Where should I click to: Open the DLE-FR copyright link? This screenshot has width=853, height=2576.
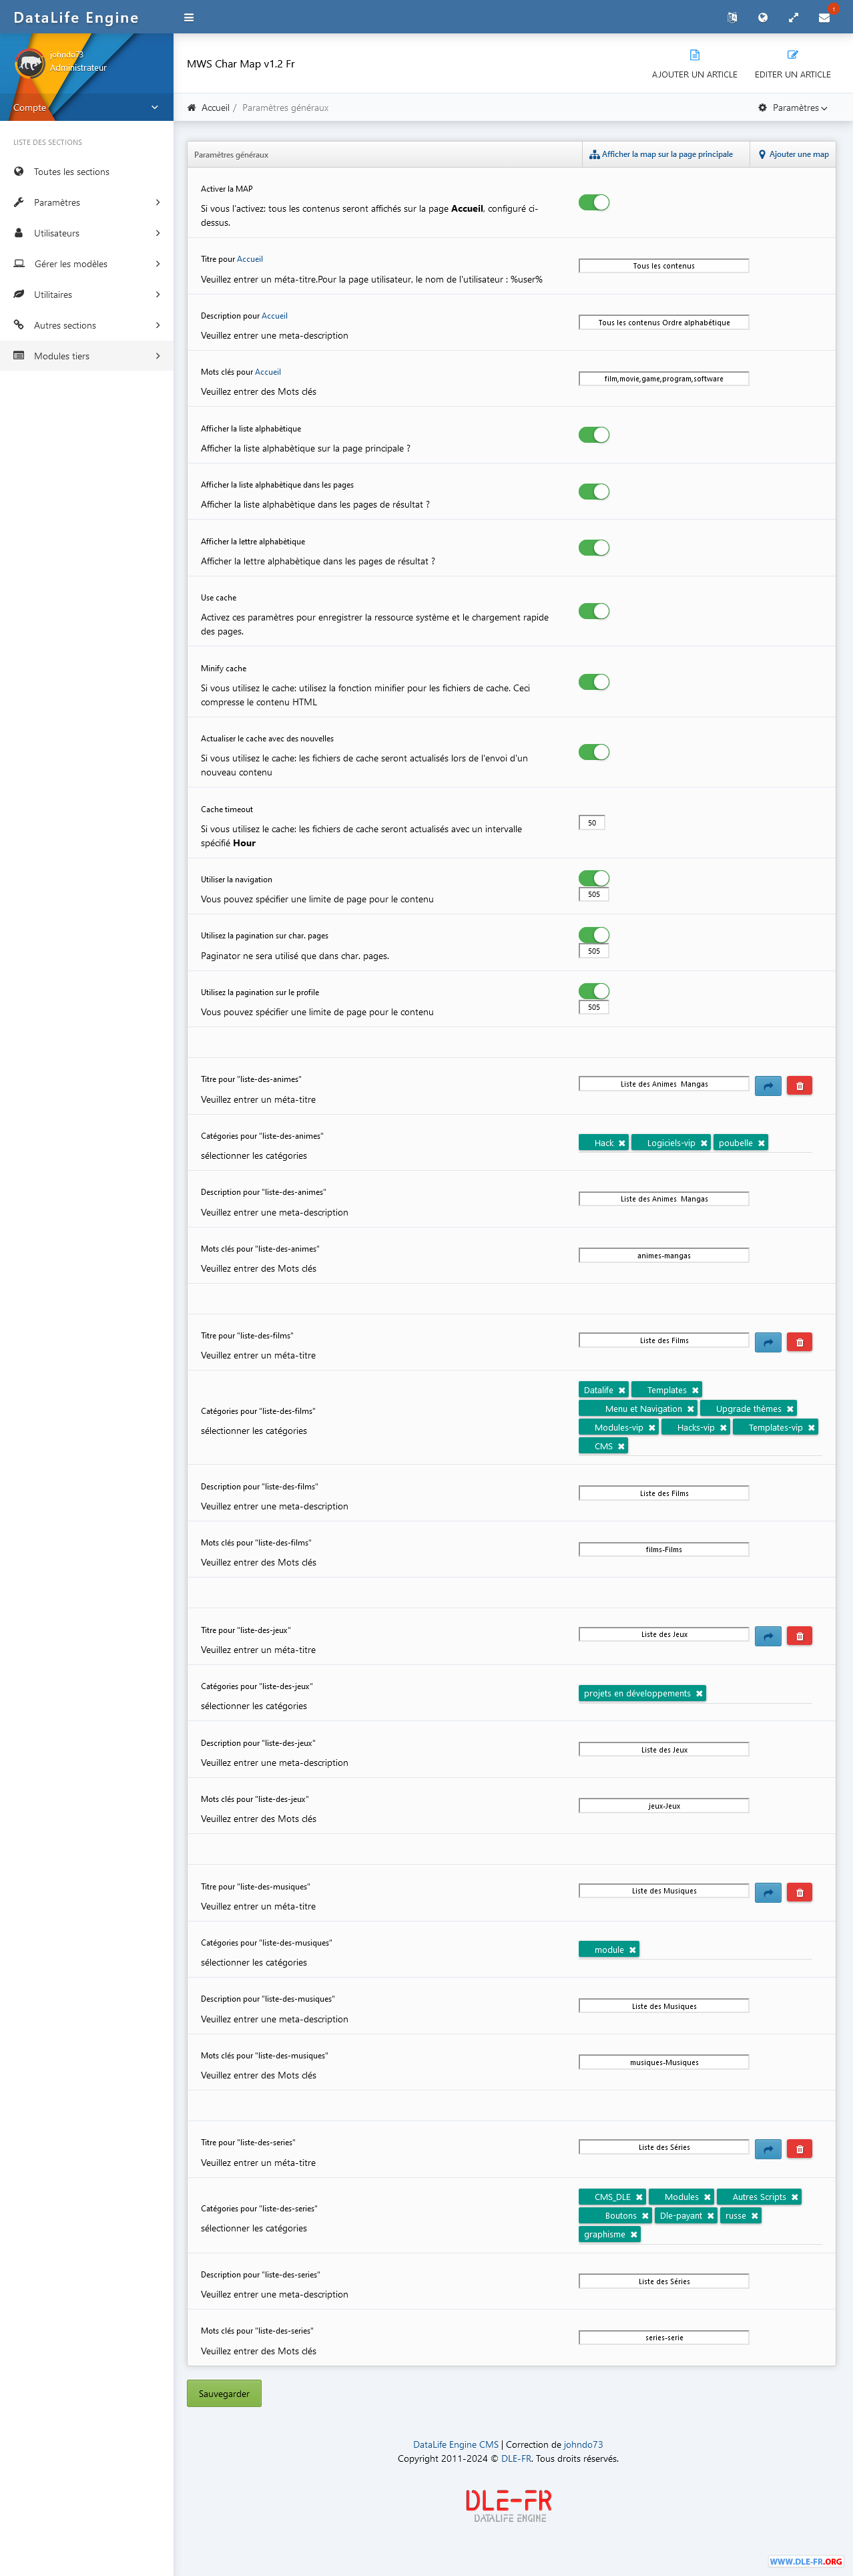click(x=517, y=2458)
